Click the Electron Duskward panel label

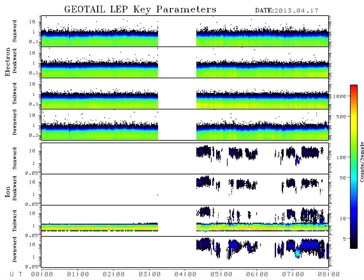click(x=15, y=61)
